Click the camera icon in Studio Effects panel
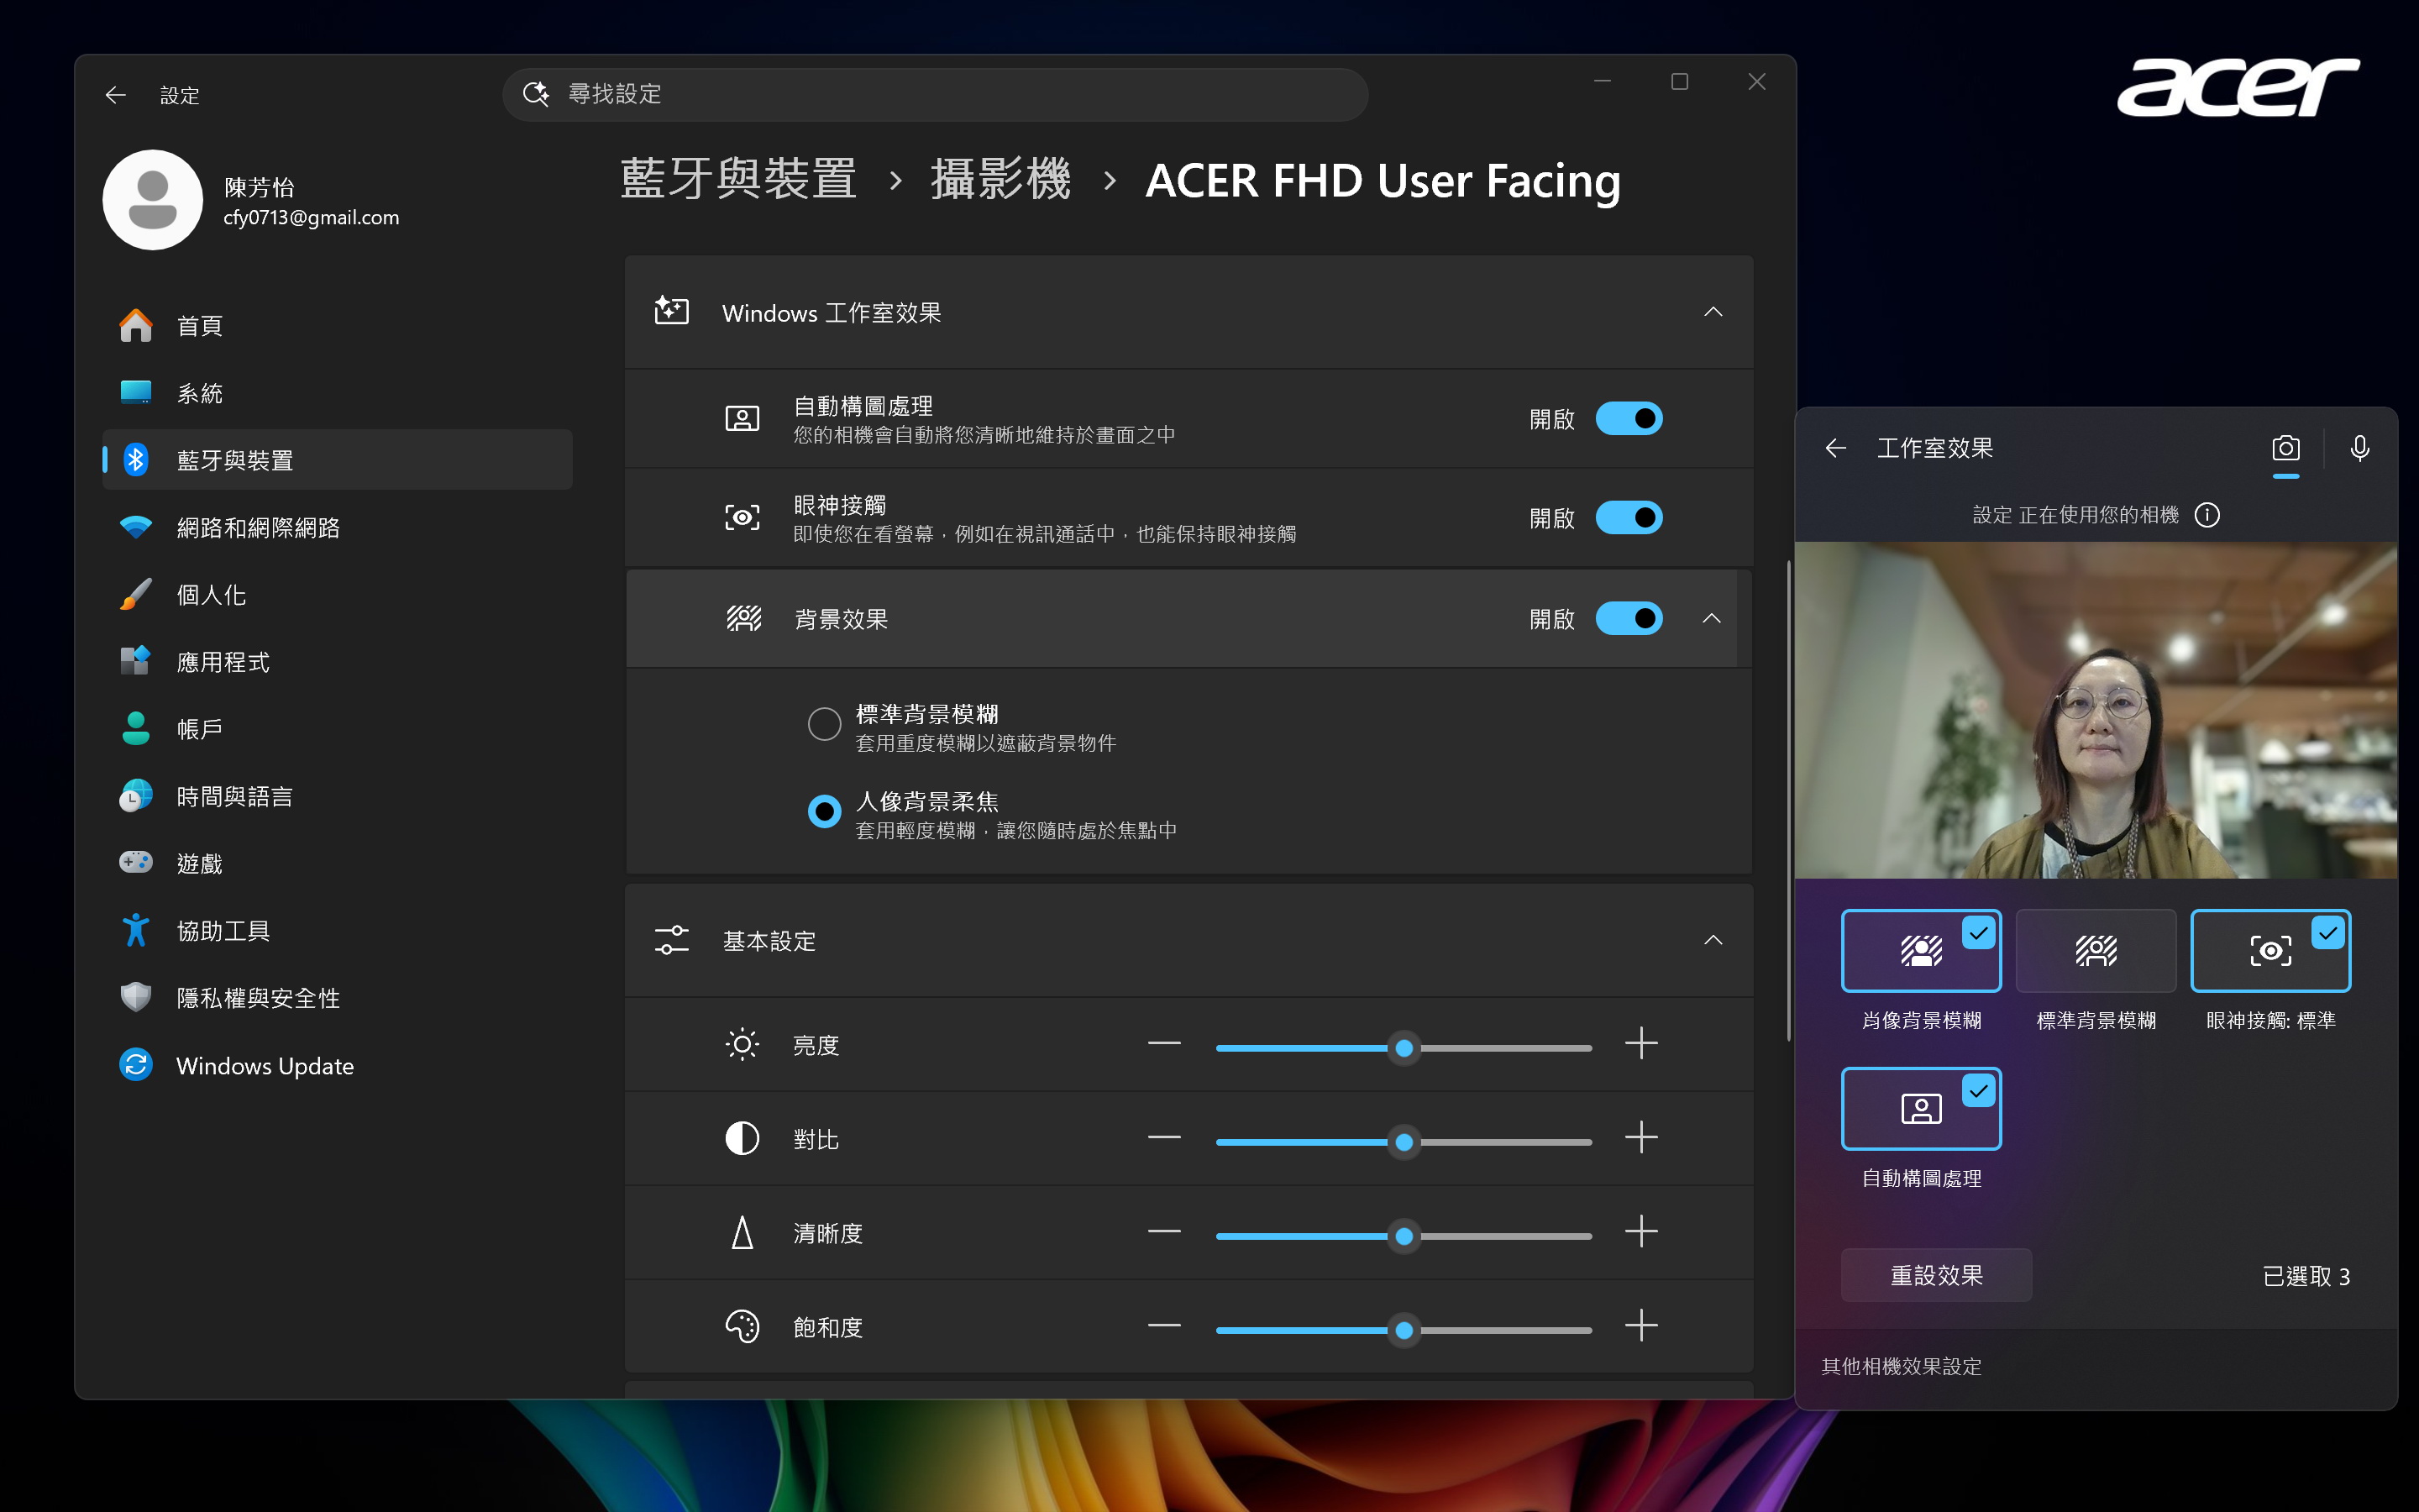The image size is (2419, 1512). (2285, 448)
